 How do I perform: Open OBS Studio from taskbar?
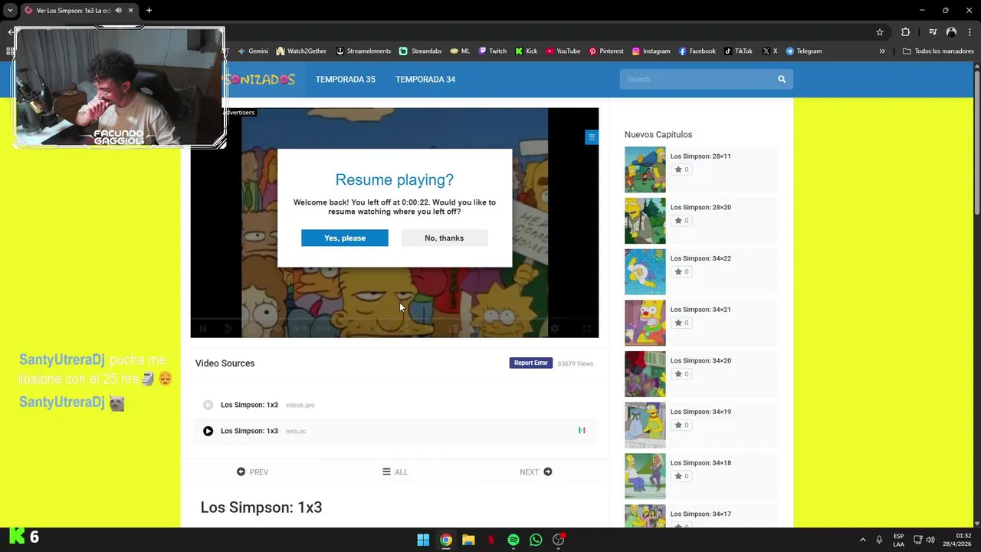coord(559,540)
